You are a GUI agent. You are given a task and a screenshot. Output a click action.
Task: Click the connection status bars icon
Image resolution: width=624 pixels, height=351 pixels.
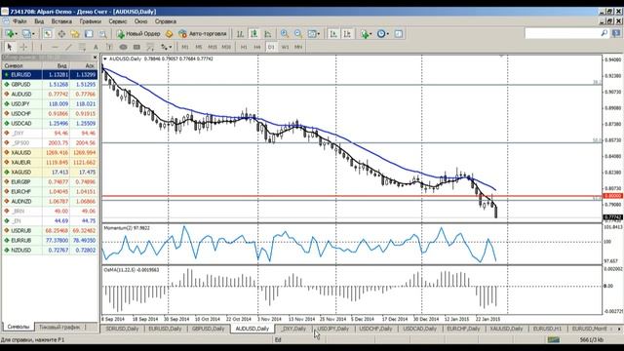coord(554,339)
